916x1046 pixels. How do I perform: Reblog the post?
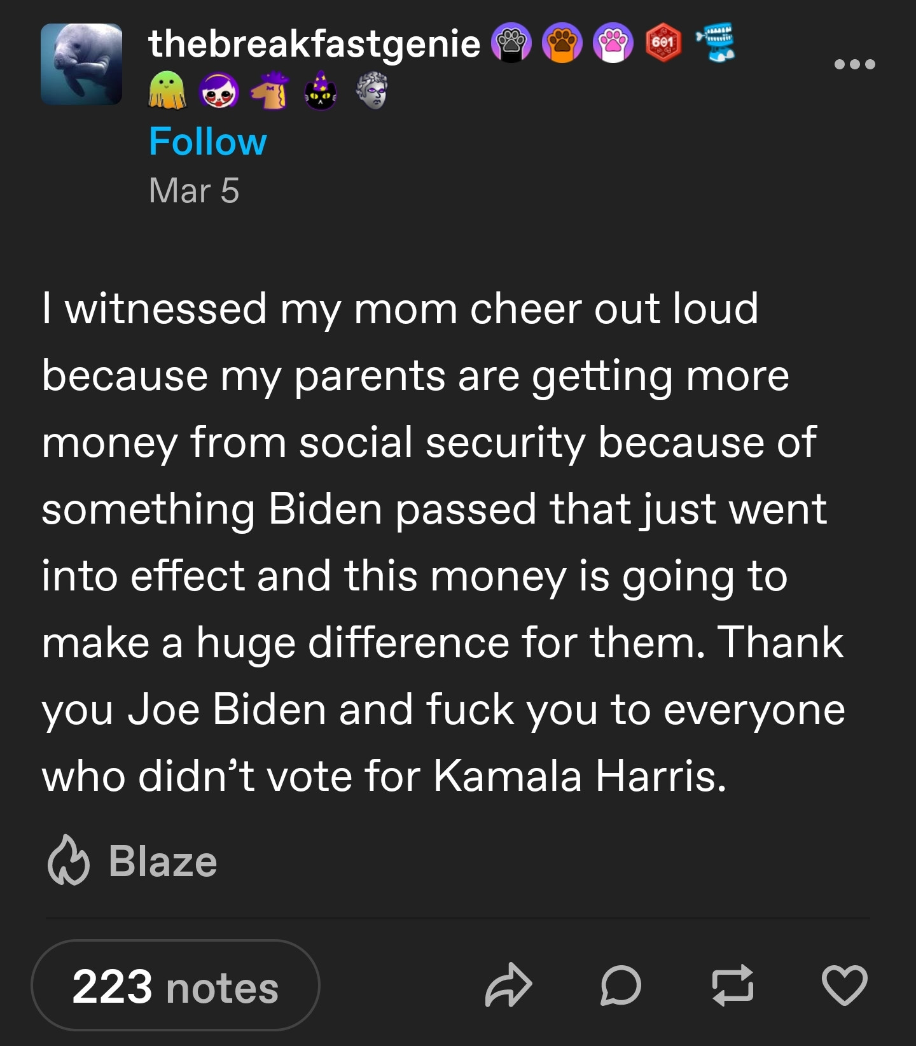point(733,986)
